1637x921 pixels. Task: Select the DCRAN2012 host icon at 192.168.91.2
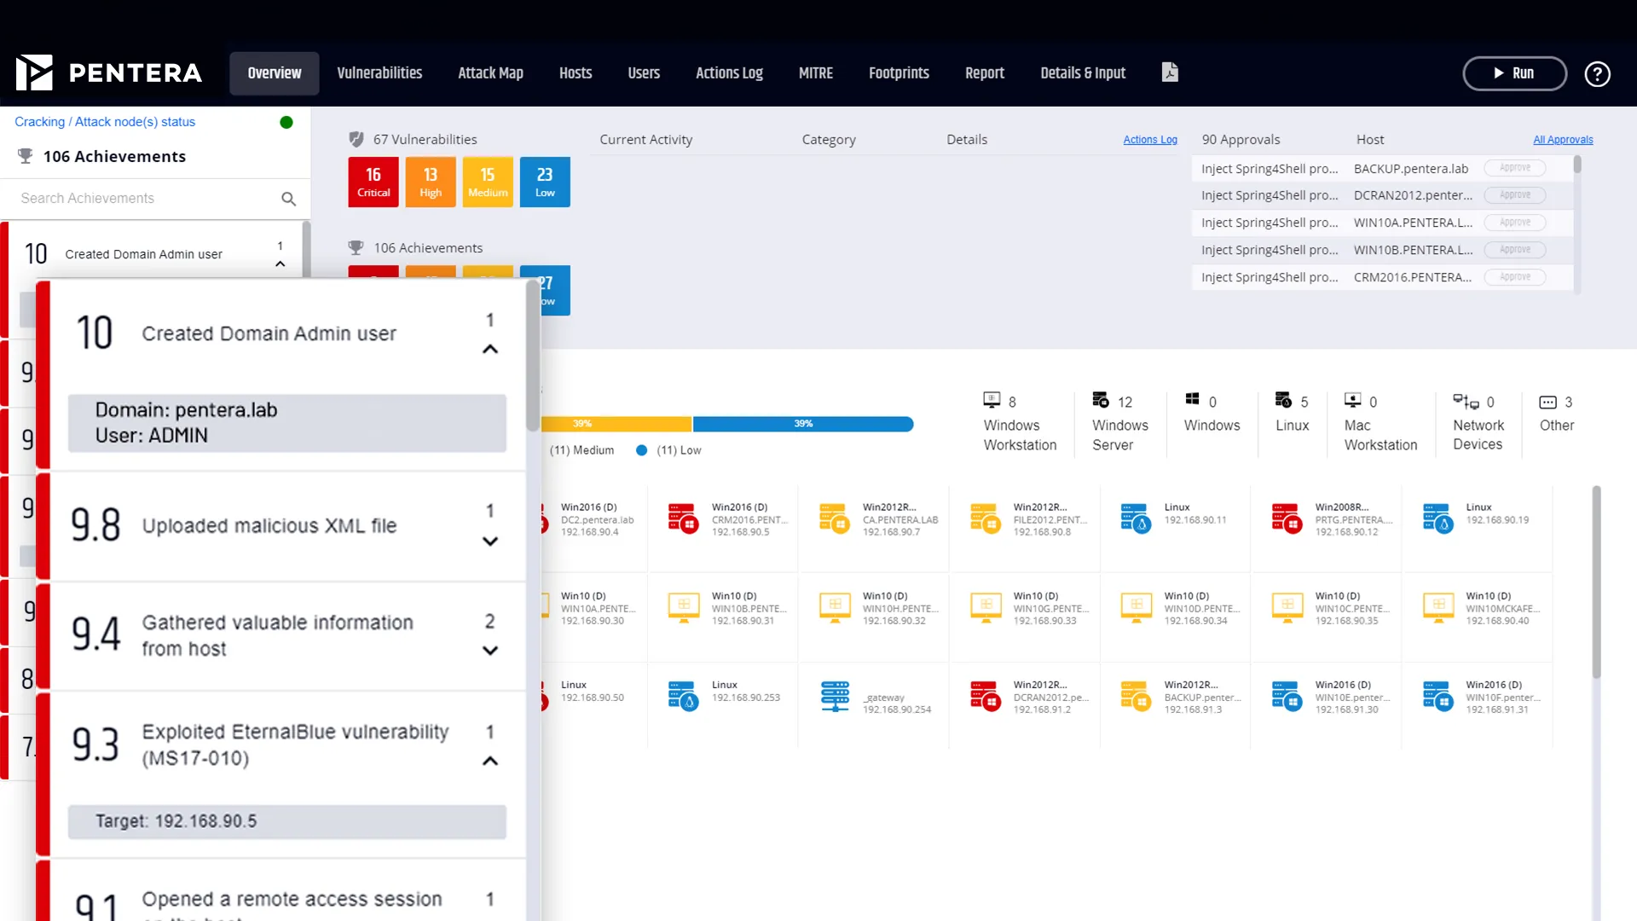pyautogui.click(x=985, y=696)
